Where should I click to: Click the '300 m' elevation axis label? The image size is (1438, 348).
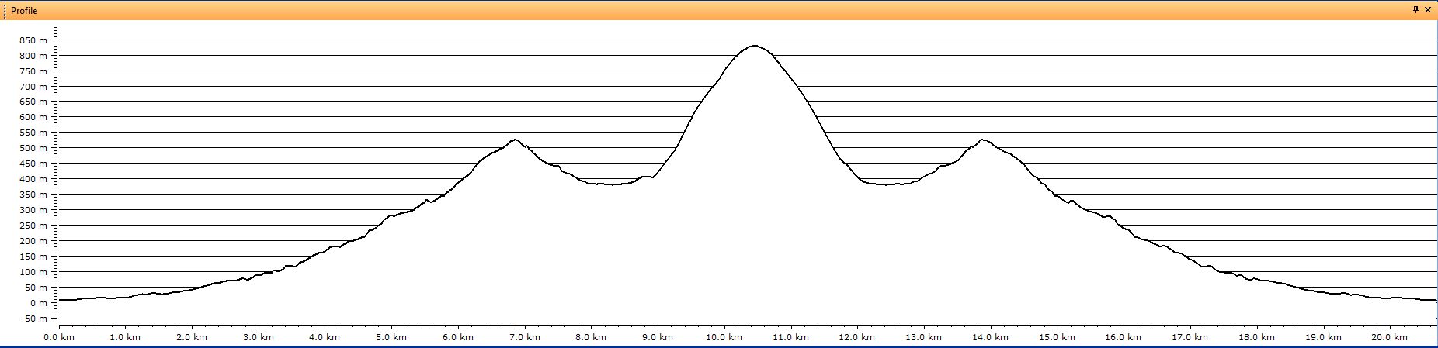(33, 210)
